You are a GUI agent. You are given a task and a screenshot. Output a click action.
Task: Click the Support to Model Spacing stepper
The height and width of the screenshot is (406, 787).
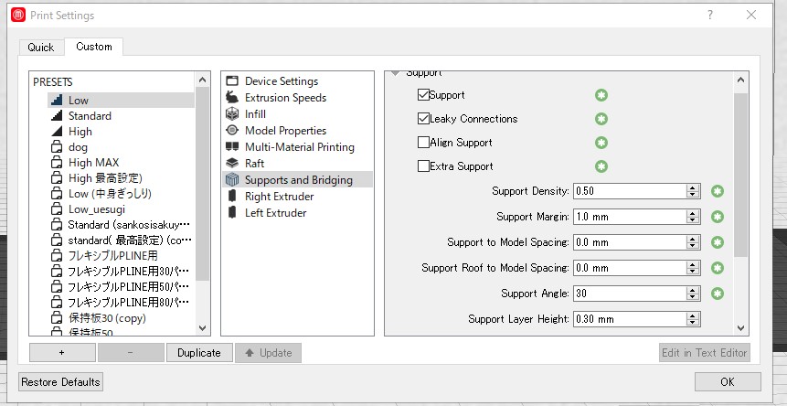click(x=693, y=242)
